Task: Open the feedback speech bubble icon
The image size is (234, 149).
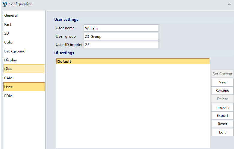Action: [x=229, y=4]
